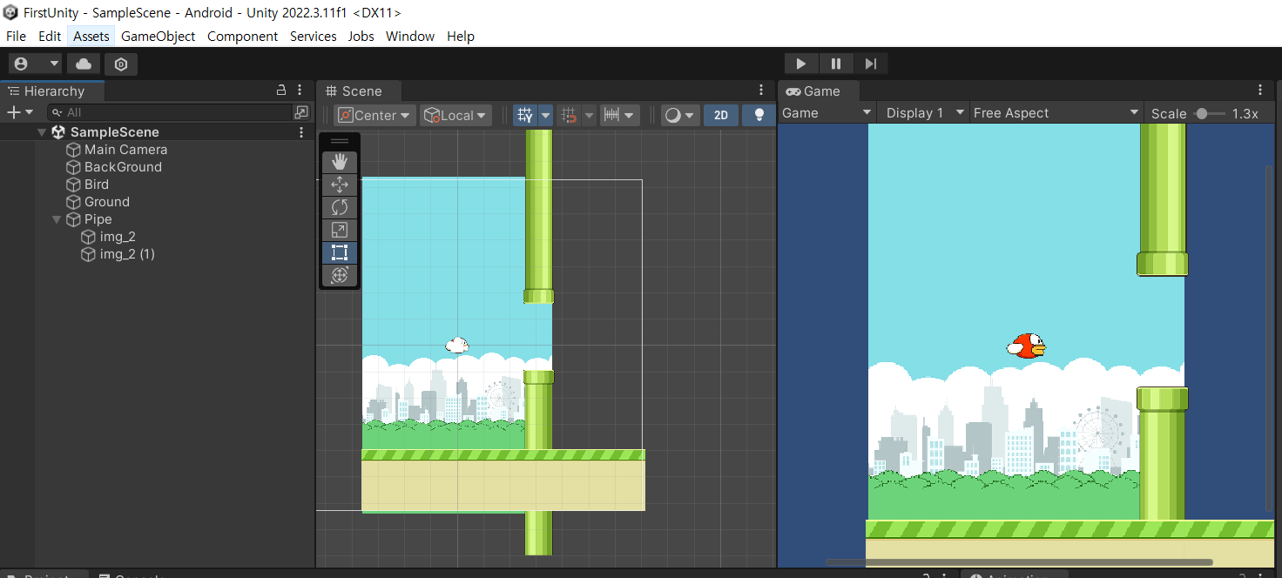
Task: Open SampleScene row options menu
Action: tap(301, 132)
